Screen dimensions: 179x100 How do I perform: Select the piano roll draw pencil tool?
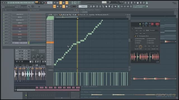click(60, 15)
